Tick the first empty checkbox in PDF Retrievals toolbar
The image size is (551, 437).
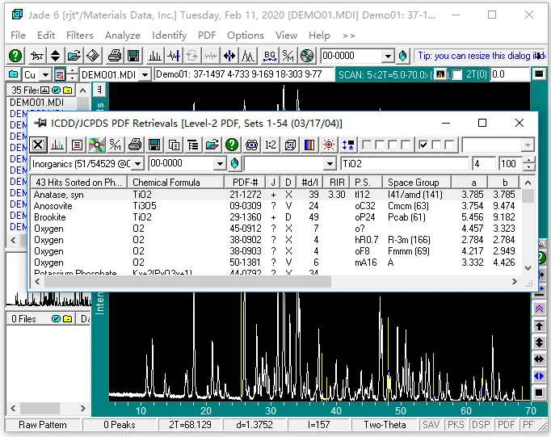[x=367, y=145]
